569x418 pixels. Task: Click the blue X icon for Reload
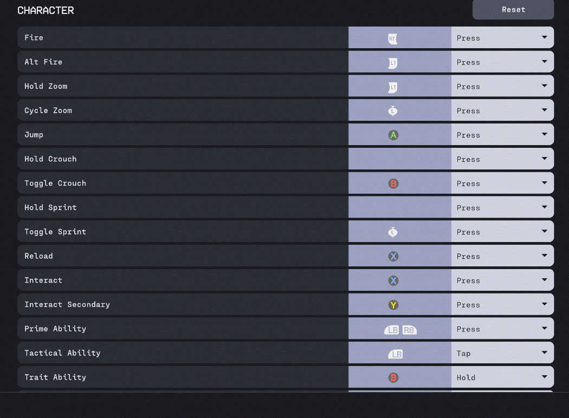click(x=393, y=257)
